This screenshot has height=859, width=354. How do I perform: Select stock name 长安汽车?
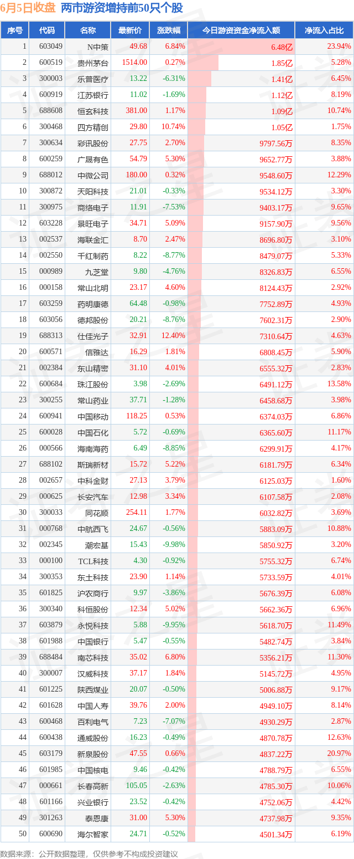coord(93,497)
